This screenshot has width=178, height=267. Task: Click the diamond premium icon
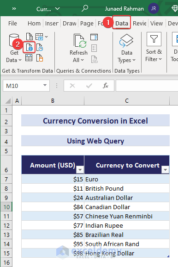pos(175,8)
